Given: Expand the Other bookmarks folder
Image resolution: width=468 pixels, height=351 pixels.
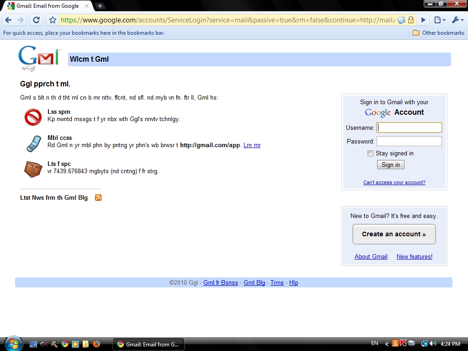Looking at the screenshot, I should click(438, 33).
